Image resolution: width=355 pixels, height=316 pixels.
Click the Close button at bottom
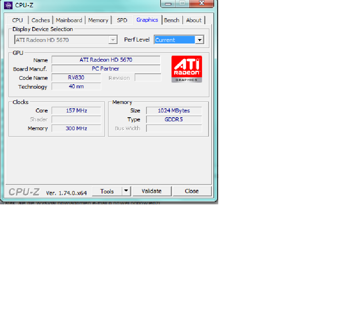192,191
